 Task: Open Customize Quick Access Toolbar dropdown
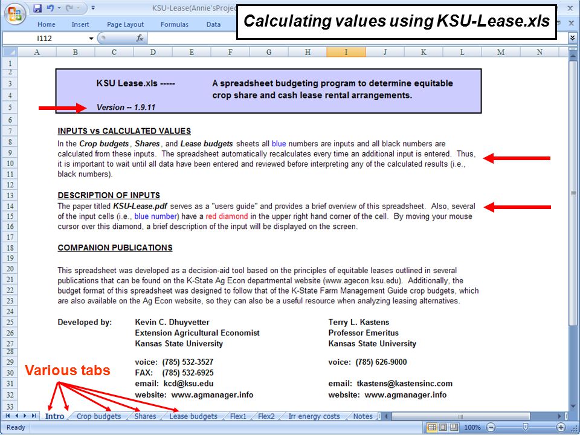point(93,8)
